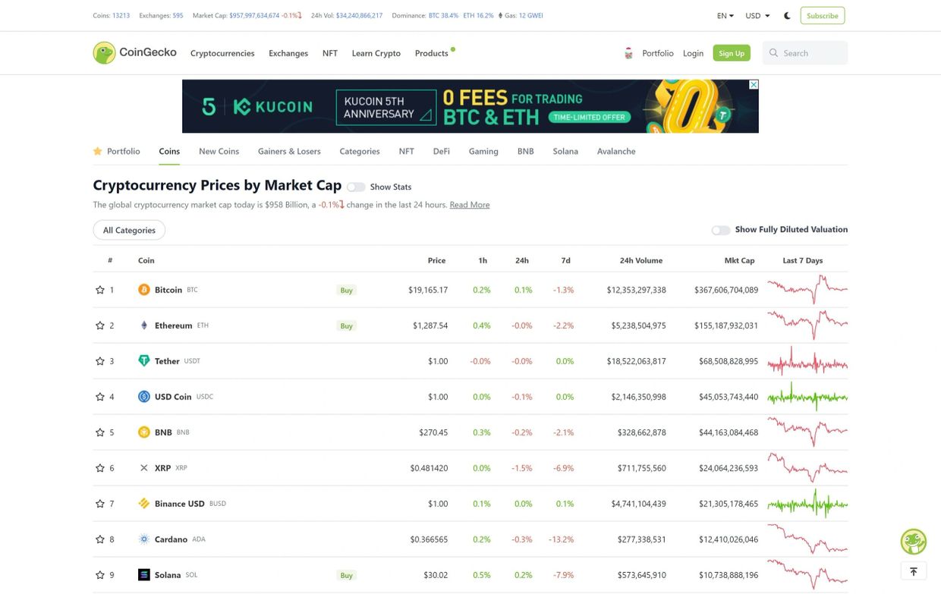Switch to the Gainers & Losers tab
The image size is (941, 594).
click(x=289, y=151)
